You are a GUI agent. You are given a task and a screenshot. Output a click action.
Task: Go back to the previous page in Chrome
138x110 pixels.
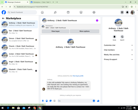2,7
